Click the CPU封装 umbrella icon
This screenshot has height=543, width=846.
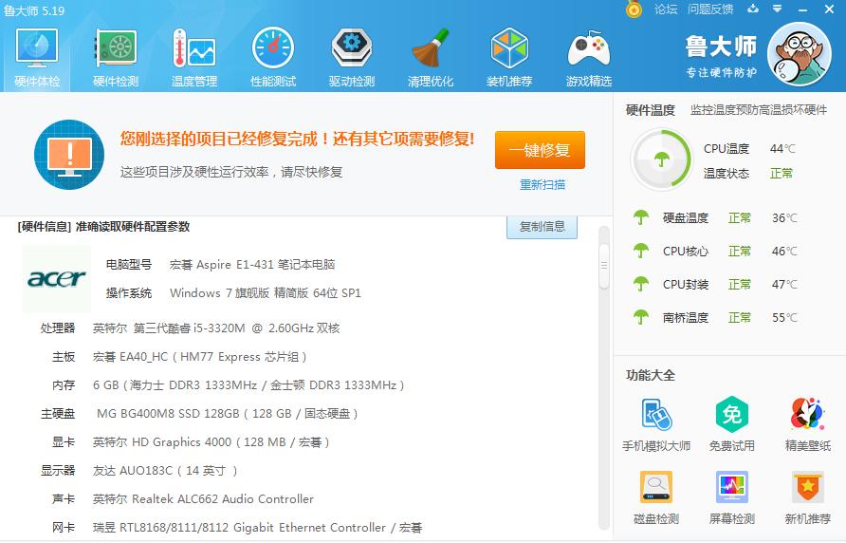(641, 284)
